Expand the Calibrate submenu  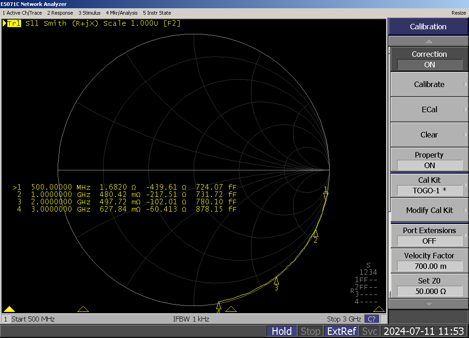[x=429, y=84]
